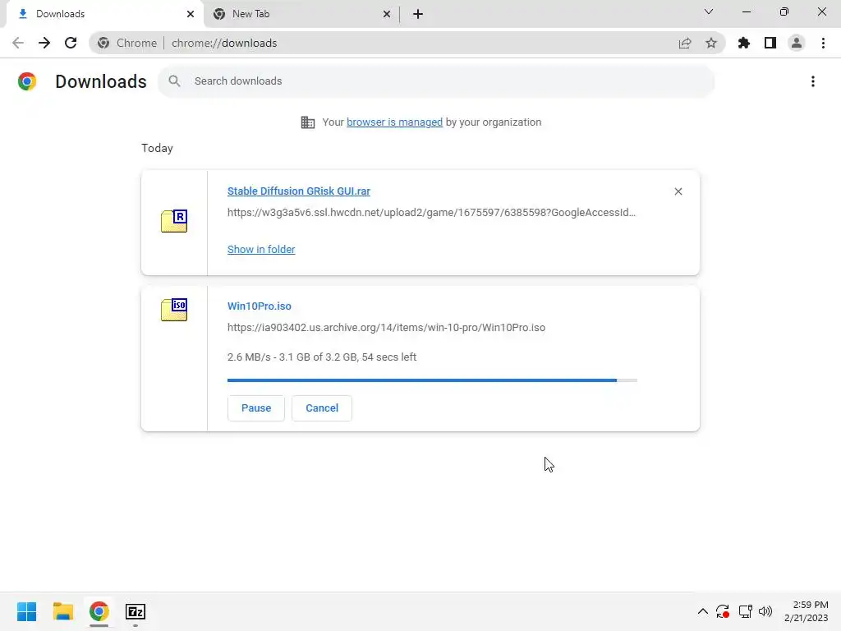Click the Win10Pro.iso file name

tap(259, 306)
